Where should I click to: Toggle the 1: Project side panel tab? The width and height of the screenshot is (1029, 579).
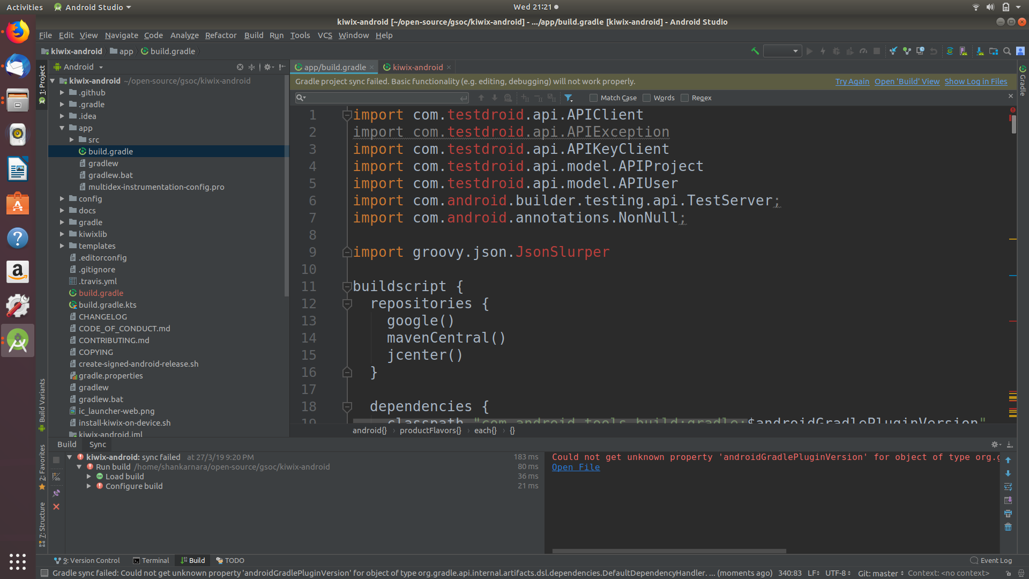[x=42, y=84]
